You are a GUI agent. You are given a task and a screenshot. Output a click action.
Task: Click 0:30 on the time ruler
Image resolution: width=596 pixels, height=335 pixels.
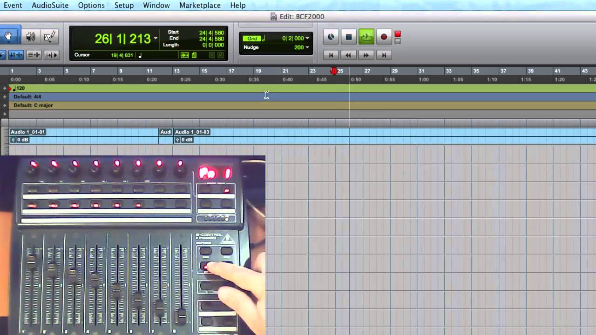pyautogui.click(x=220, y=80)
